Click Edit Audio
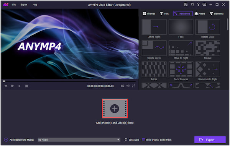Image resolution: width=230 pixels, height=146 pixels. click(x=132, y=140)
